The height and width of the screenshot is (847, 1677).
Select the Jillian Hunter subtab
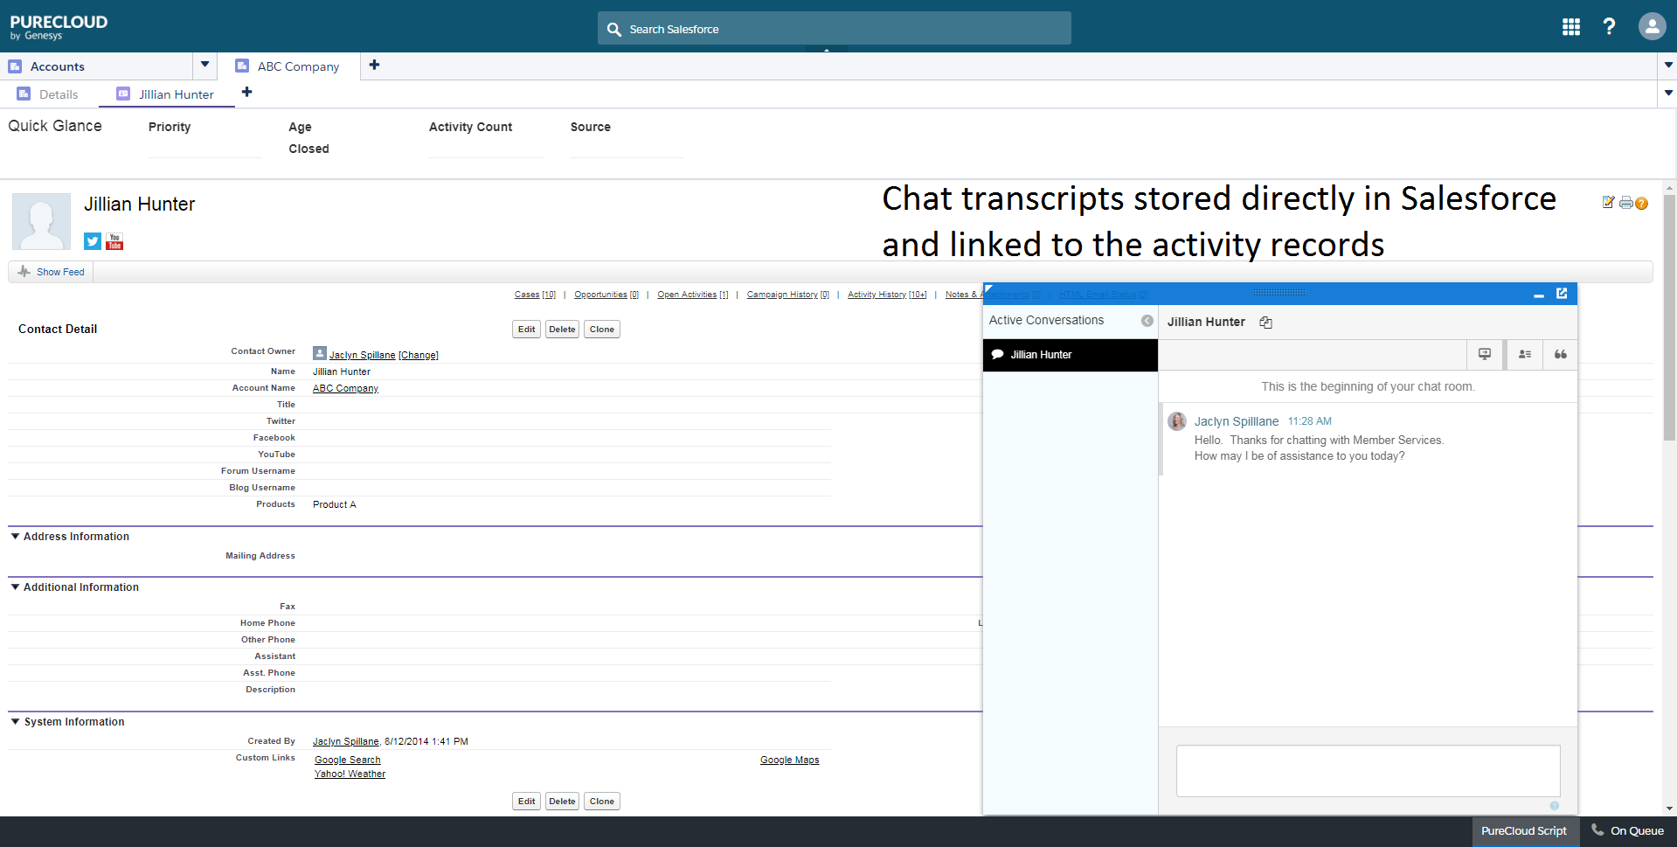tap(166, 94)
